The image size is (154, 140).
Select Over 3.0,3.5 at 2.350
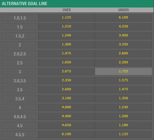click(x=66, y=81)
